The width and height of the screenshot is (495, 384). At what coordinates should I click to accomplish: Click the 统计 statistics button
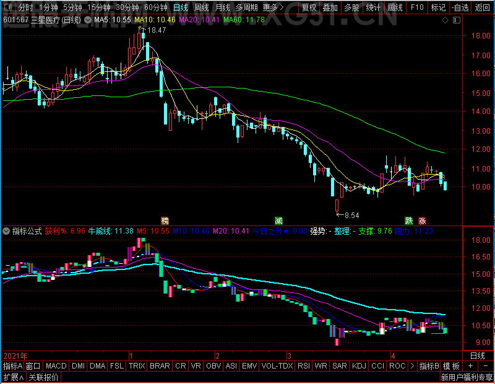[x=373, y=7]
